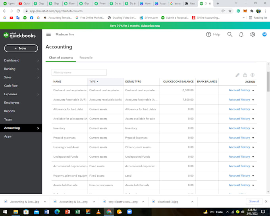Open the browser extensions puzzle icon
The image size is (270, 216).
pos(252,11)
